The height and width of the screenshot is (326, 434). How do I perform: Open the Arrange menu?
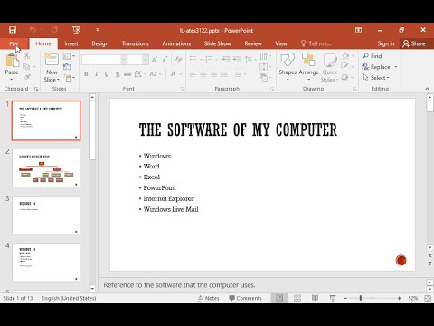[308, 67]
